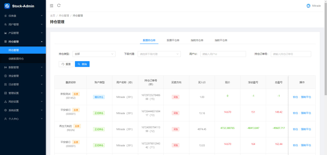This screenshot has width=327, height=155.
Task: Collapse sidebar using the menu fold icon
Action: [x=52, y=6]
